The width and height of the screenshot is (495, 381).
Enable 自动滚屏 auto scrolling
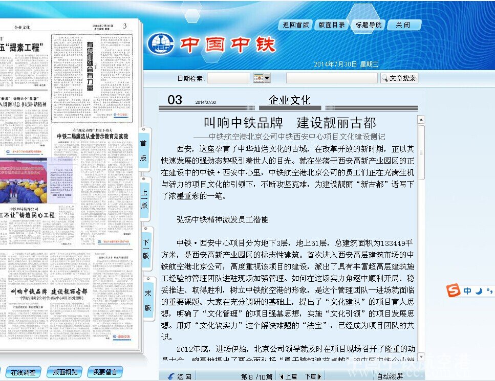(x=390, y=376)
